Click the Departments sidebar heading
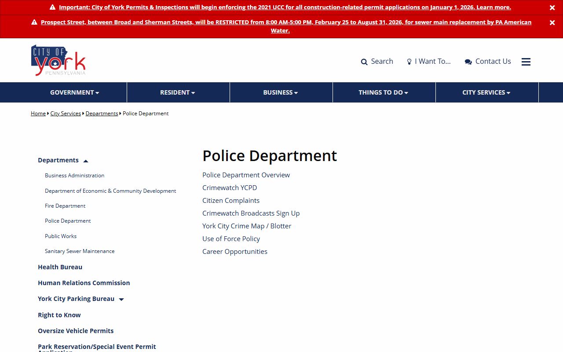This screenshot has width=563, height=352. pos(58,161)
